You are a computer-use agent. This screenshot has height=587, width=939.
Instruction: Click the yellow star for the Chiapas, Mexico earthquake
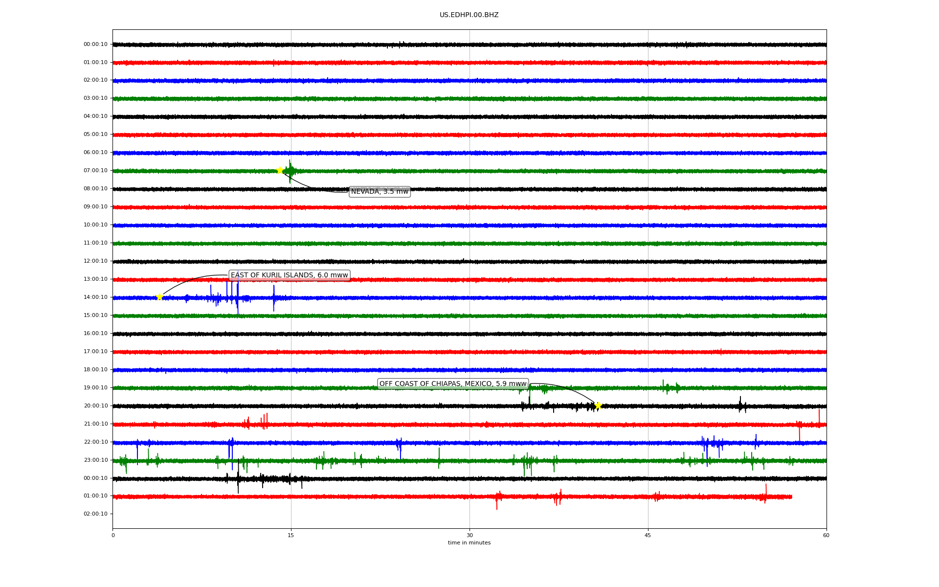[x=598, y=406]
